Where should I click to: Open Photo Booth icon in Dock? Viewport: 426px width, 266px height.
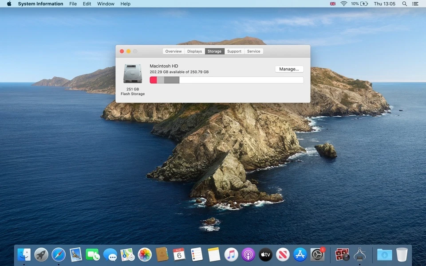coord(342,254)
